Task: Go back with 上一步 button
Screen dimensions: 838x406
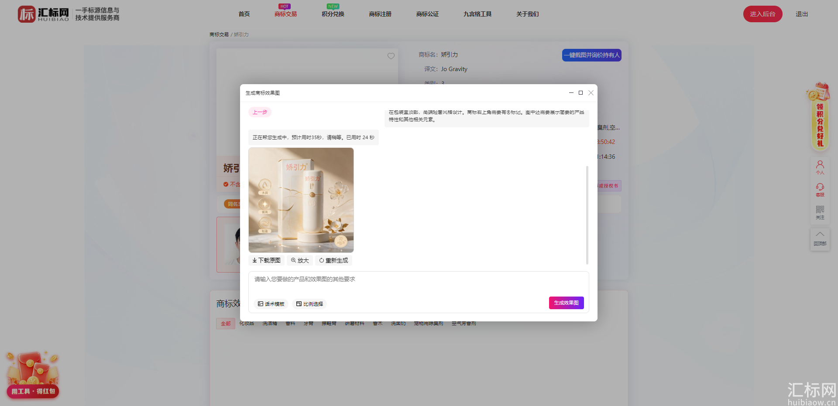Action: click(x=260, y=112)
